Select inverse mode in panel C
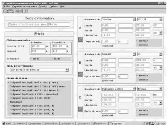This screenshot has height=125, width=167. pyautogui.click(x=143, y=114)
